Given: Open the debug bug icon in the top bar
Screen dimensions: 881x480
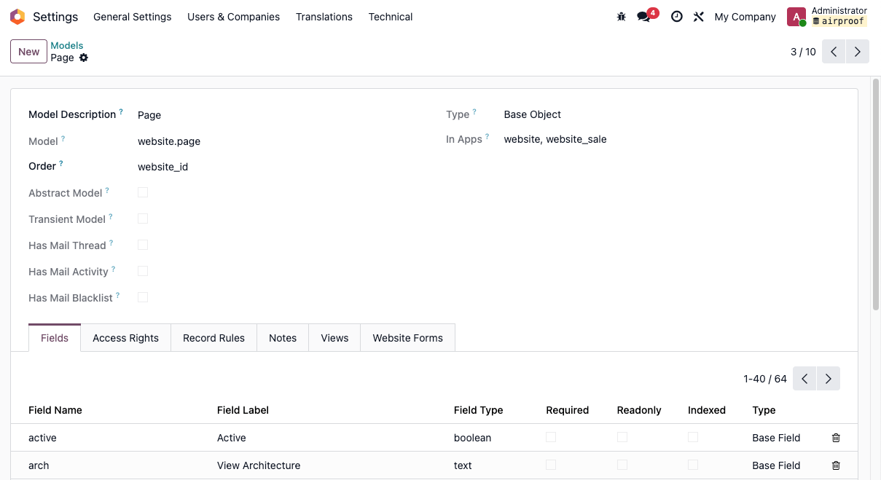Looking at the screenshot, I should [621, 16].
